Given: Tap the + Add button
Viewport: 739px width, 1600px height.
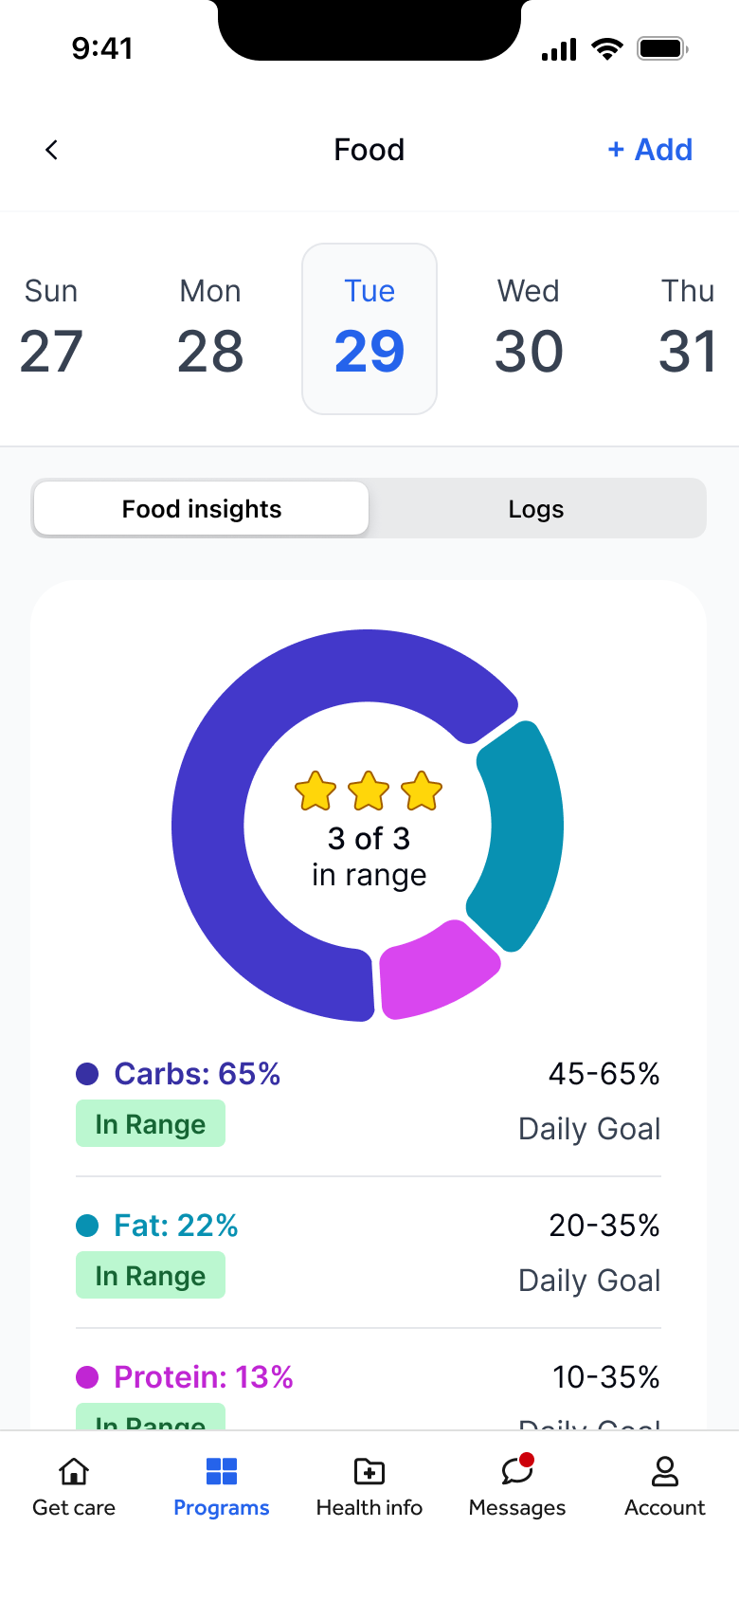Looking at the screenshot, I should 651,150.
